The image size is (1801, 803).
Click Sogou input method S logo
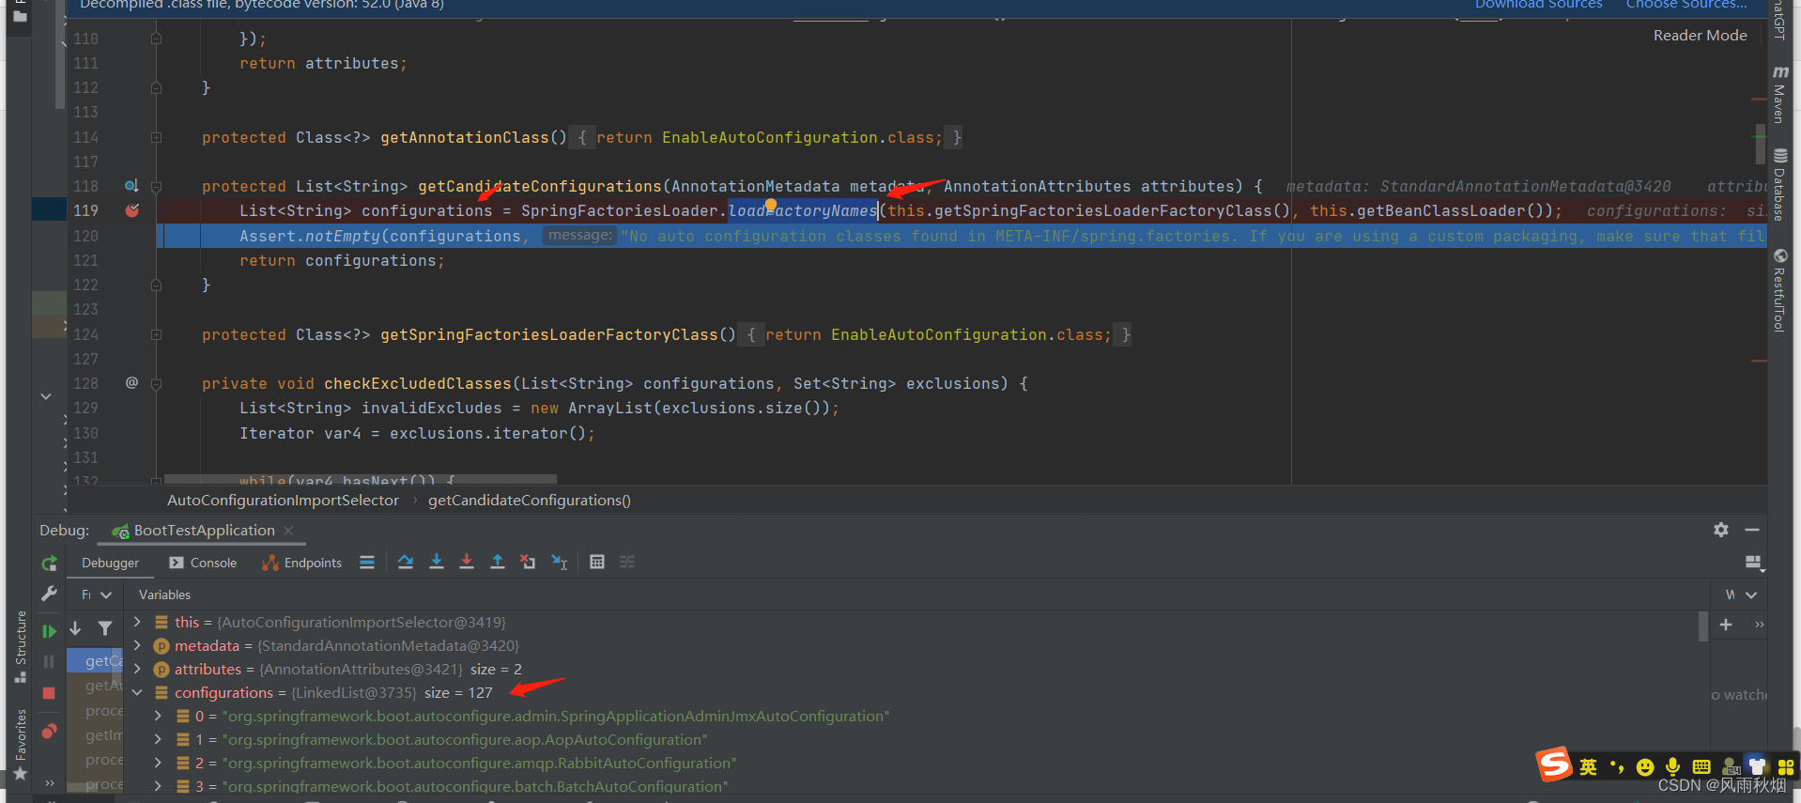click(x=1554, y=764)
